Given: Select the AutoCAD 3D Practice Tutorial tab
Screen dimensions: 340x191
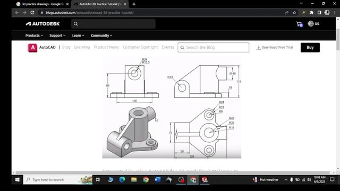Looking at the screenshot, I should pos(100,4).
